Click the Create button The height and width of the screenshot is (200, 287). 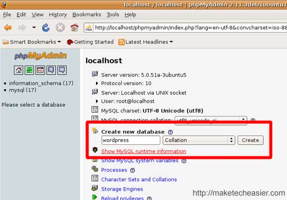click(250, 140)
